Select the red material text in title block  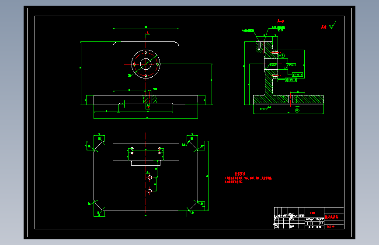[313, 213]
